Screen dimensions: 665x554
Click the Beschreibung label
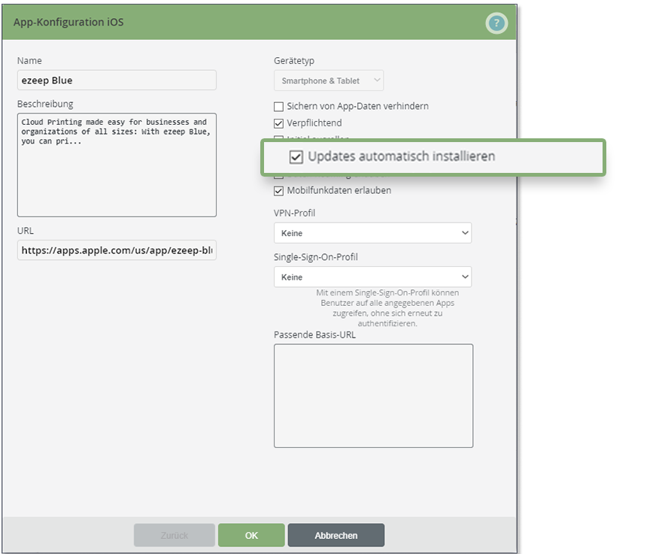pos(45,104)
